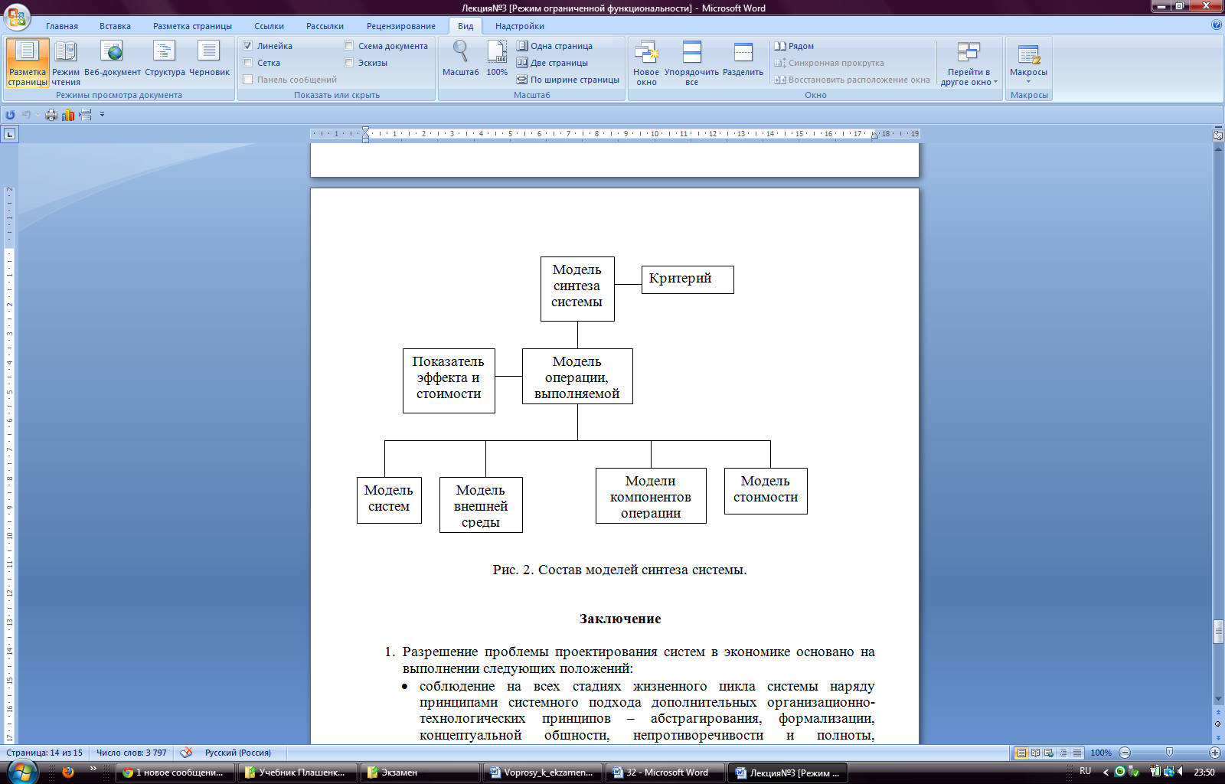Open Word help question mark icon

click(1217, 24)
